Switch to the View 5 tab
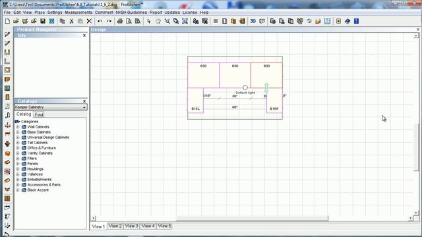Screen dimensions: 422x237 (x=164, y=226)
